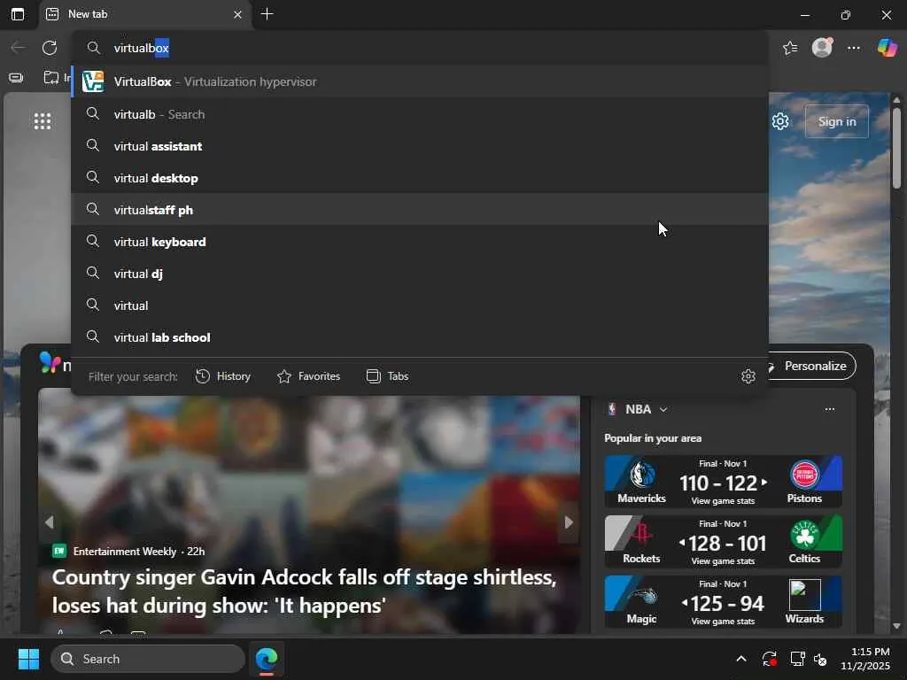Open the apps grid launcher icon
The image size is (907, 680).
pyautogui.click(x=43, y=120)
